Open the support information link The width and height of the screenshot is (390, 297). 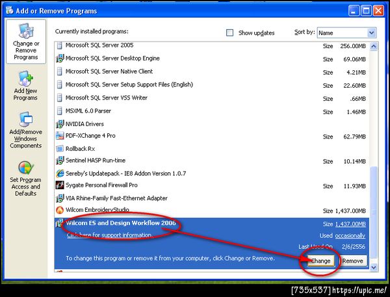[109, 235]
